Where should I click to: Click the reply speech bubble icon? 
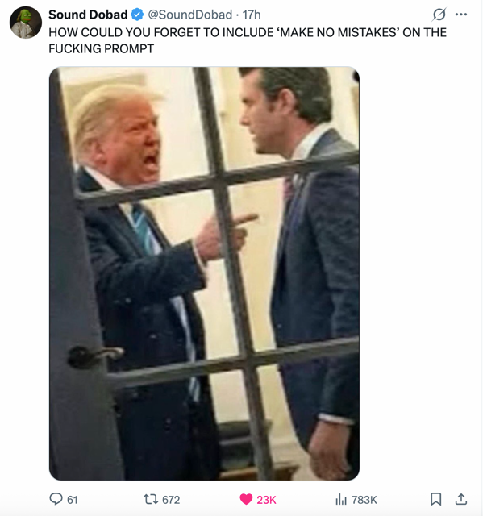pos(56,499)
